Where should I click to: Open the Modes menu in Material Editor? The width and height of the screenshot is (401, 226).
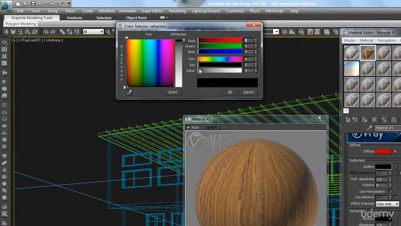pos(350,40)
